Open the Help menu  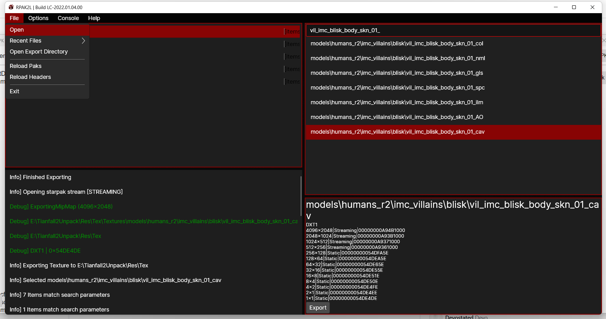tap(94, 18)
